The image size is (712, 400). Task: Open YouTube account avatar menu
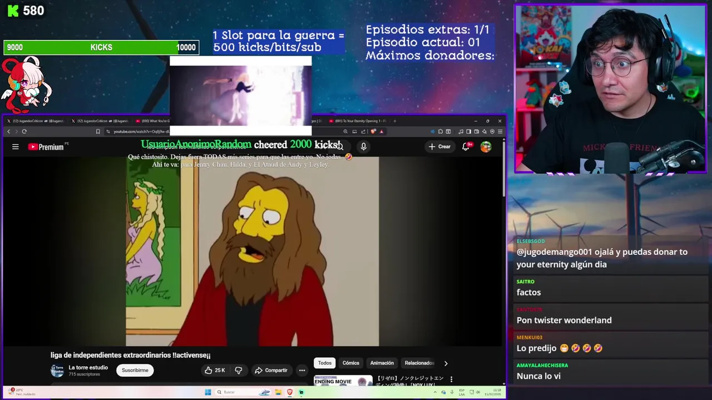click(486, 147)
